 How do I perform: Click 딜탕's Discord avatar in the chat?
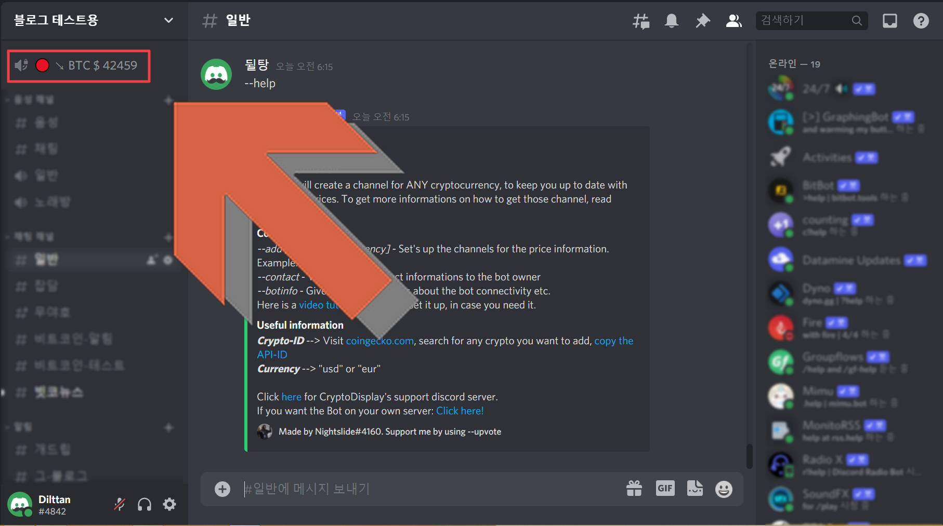[x=216, y=74]
